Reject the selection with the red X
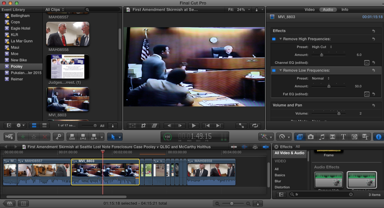384x208 pixels. 45,137
